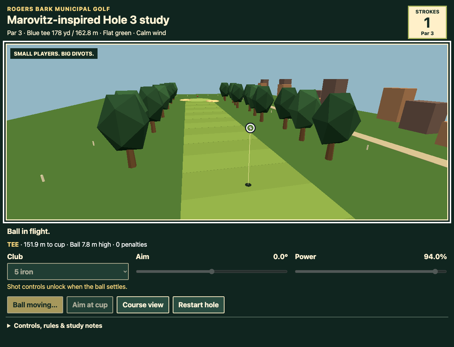Click the Marovitz-inspired Hole 3 study title
The height and width of the screenshot is (347, 454).
pyautogui.click(x=88, y=20)
